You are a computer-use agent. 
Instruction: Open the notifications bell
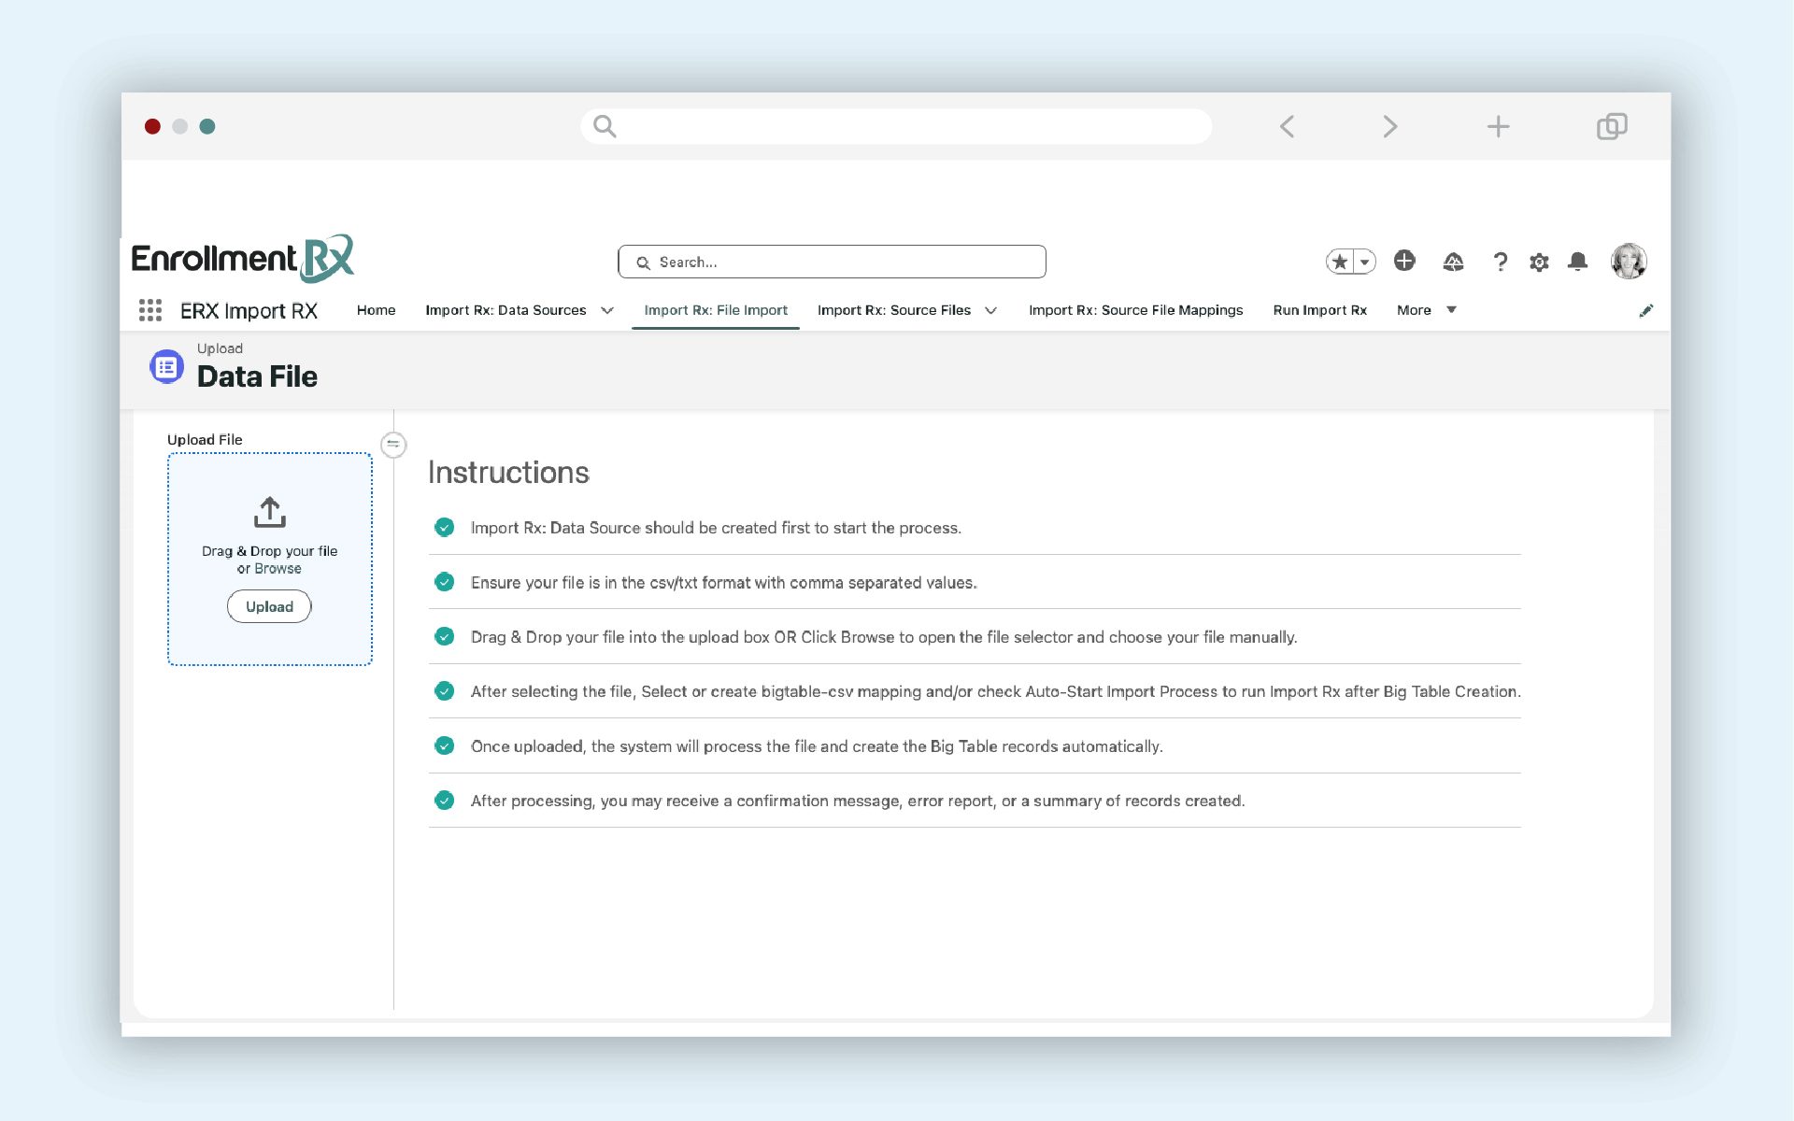pyautogui.click(x=1577, y=262)
